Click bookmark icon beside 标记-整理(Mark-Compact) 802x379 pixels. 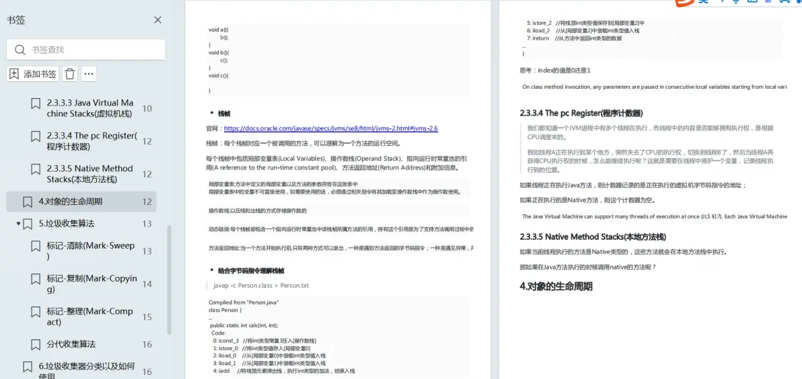point(35,312)
